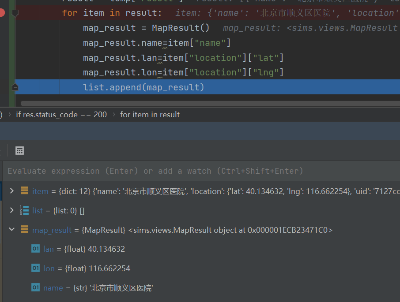Select the map_result MapResult object row
The image size is (400, 302).
pyautogui.click(x=201, y=230)
